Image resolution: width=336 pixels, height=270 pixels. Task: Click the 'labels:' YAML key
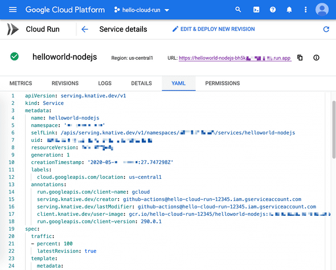pyautogui.click(x=42, y=170)
